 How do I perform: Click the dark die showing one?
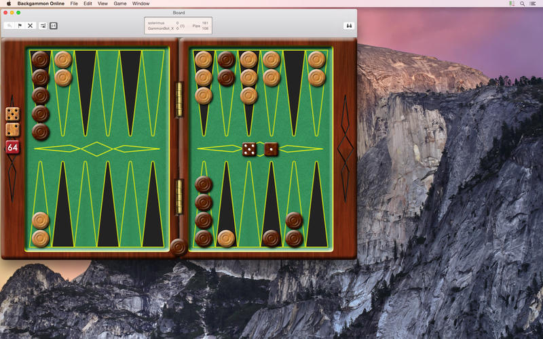(271, 148)
